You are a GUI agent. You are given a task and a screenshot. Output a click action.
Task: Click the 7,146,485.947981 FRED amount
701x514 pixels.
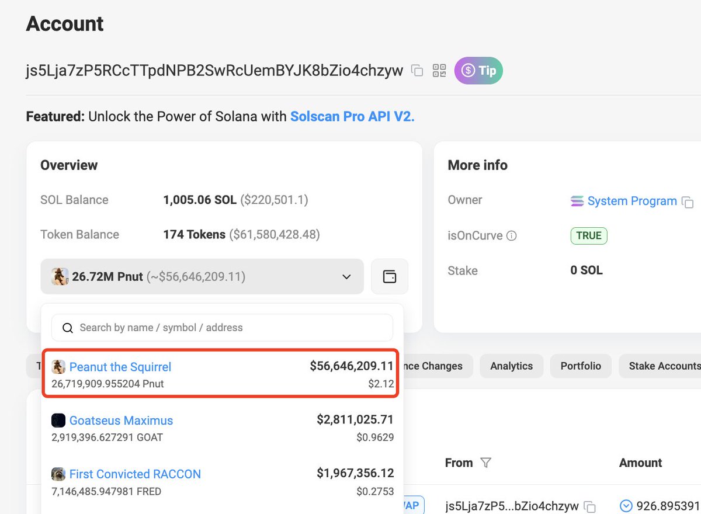tap(106, 491)
